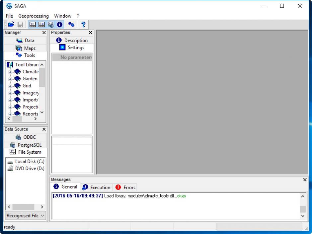Viewport: 312px width, 234px height.
Task: Expand the Garden library node
Action: pos(10,79)
